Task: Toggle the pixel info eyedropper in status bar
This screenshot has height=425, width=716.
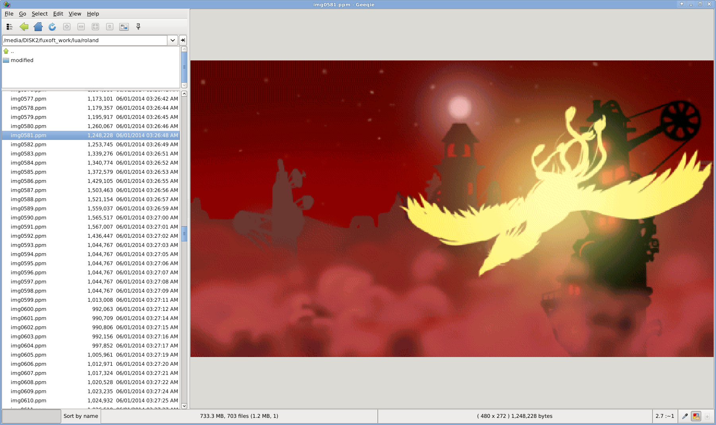Action: tap(685, 416)
